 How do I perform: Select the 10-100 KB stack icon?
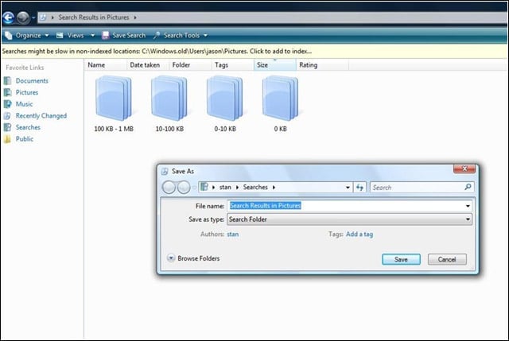pos(169,98)
